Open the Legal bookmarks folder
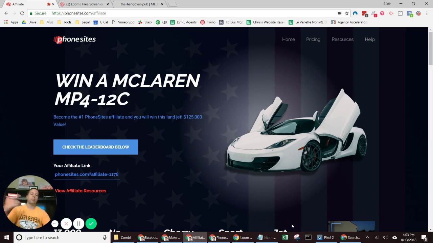 tap(82, 22)
